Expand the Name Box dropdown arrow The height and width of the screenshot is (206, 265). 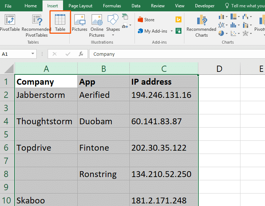coord(33,54)
